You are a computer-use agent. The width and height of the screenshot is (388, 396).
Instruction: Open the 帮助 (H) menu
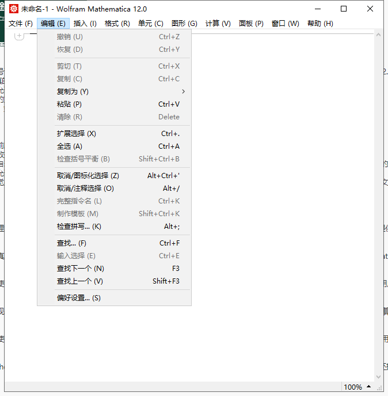point(320,24)
